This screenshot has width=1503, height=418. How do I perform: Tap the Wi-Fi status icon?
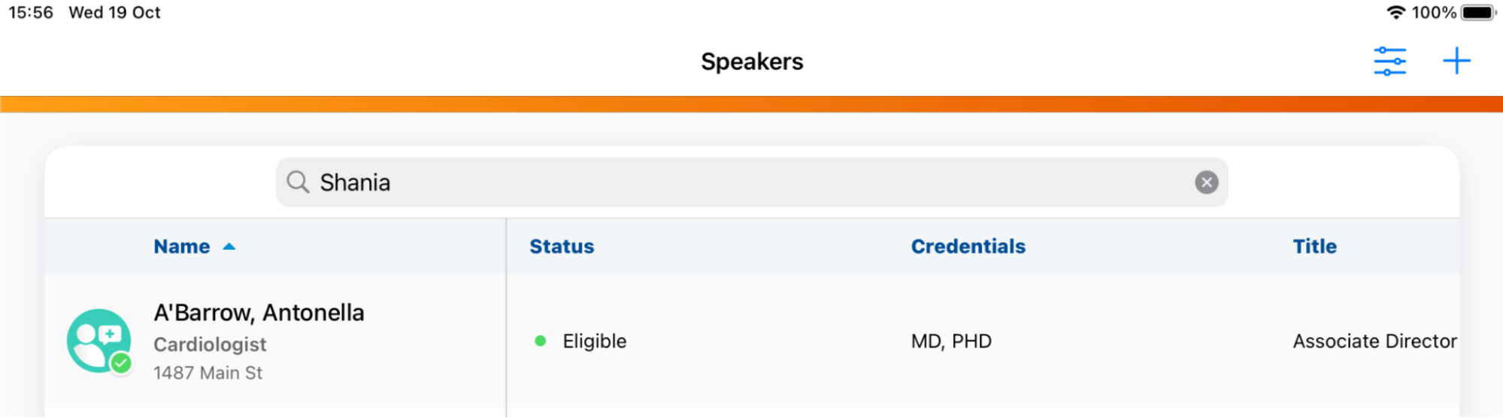1395,13
